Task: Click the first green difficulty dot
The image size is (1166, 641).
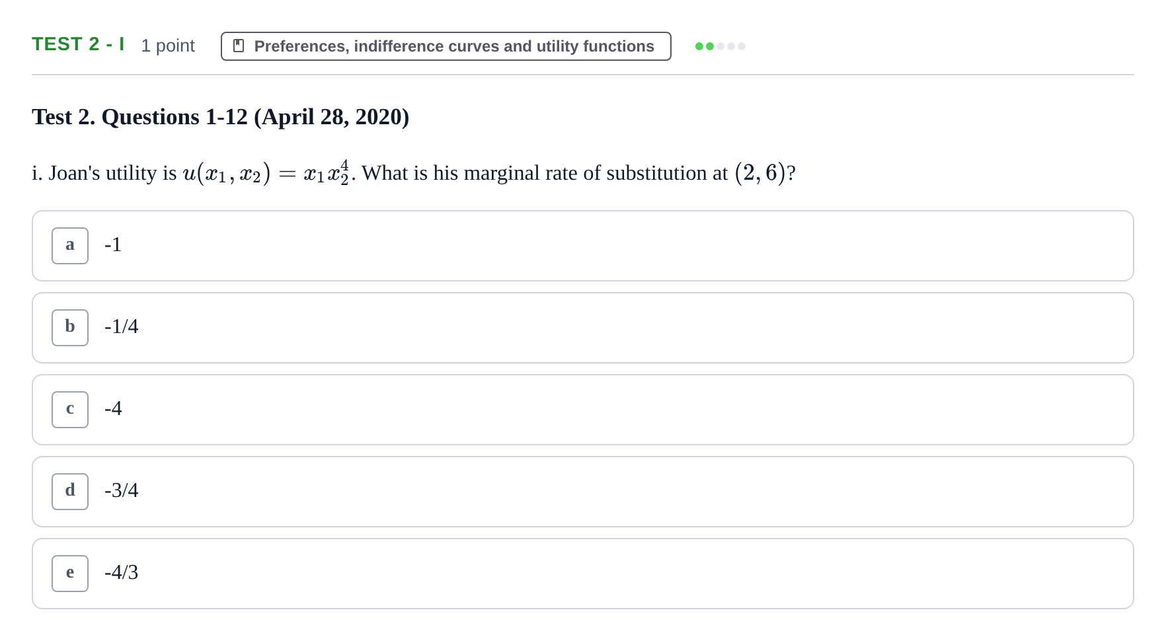Action: tap(699, 46)
